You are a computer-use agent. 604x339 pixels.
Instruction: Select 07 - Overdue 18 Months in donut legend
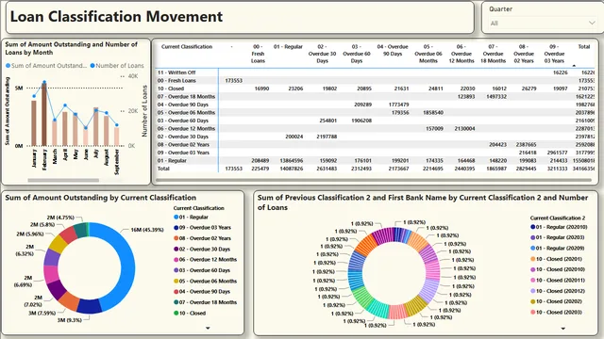[206, 302]
